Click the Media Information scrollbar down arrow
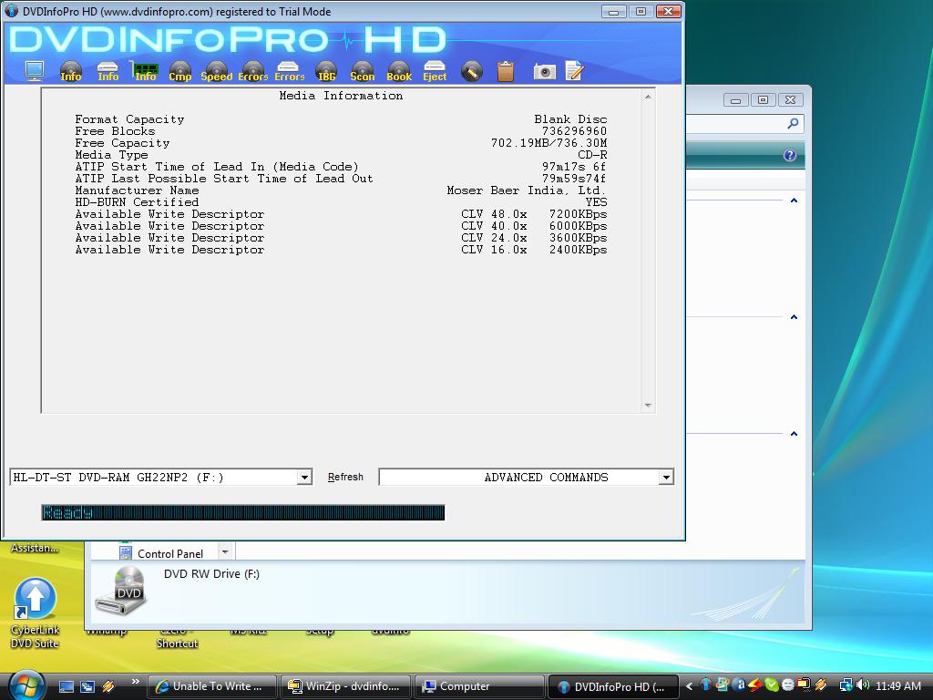Screen dimensions: 933x700 click(x=648, y=406)
